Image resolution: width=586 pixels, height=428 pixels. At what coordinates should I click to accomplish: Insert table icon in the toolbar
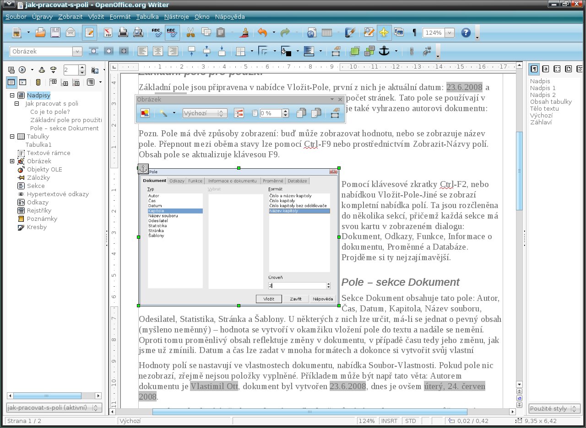(327, 32)
